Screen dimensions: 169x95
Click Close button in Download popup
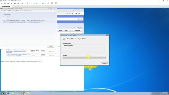(x=50, y=47)
